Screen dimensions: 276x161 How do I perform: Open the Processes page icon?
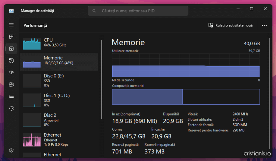(x=11, y=37)
